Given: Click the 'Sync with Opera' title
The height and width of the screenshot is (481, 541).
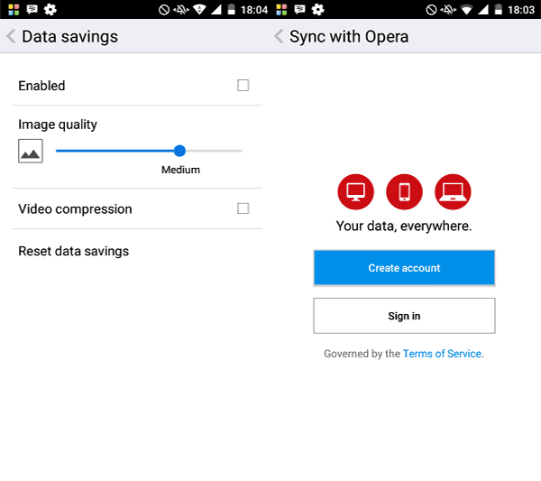Looking at the screenshot, I should 349,37.
